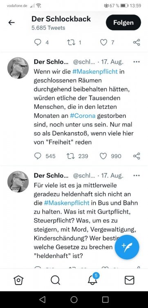Open Notifications with the bell showing 5
Viewport: 148px width, 308px height.
(93, 279)
